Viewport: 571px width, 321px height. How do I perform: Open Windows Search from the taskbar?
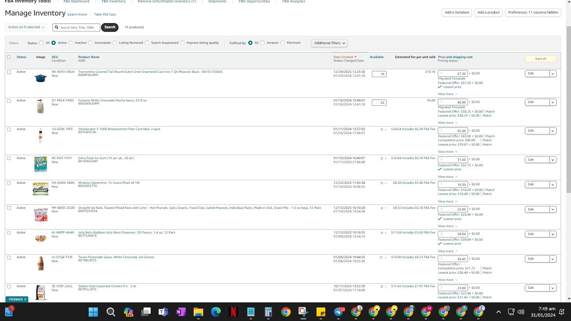[111, 312]
